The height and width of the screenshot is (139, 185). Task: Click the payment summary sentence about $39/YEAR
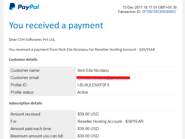click(x=82, y=50)
